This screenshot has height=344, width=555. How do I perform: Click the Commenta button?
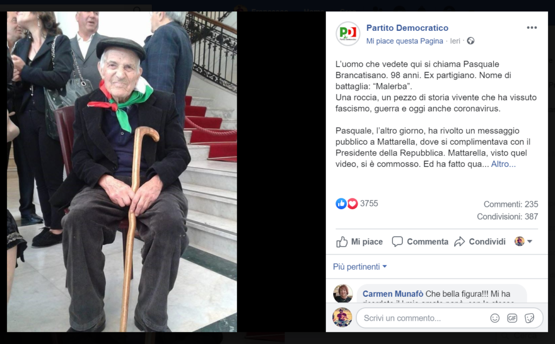pyautogui.click(x=420, y=242)
